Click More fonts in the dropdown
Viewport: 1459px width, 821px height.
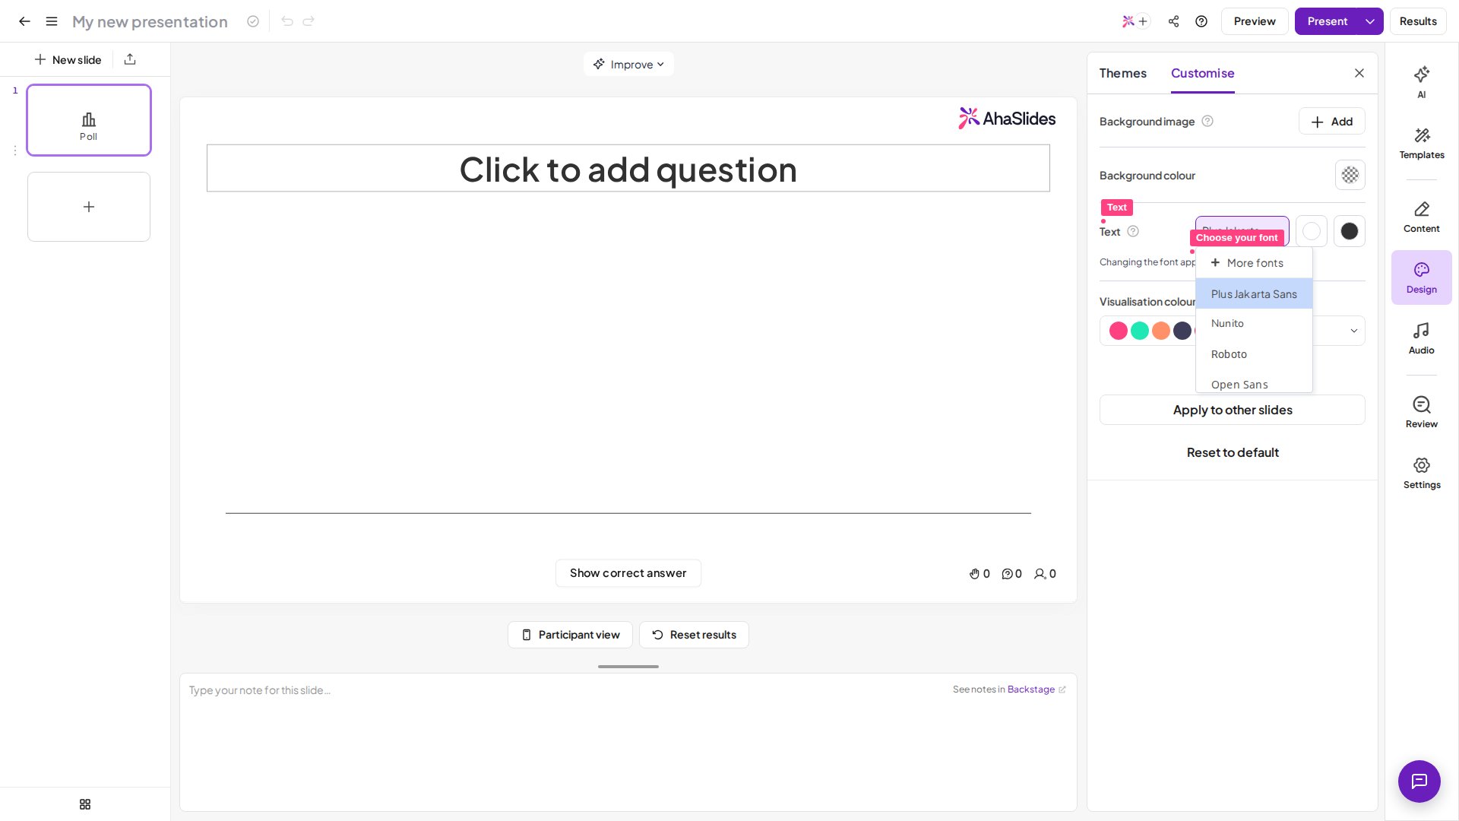[1254, 263]
